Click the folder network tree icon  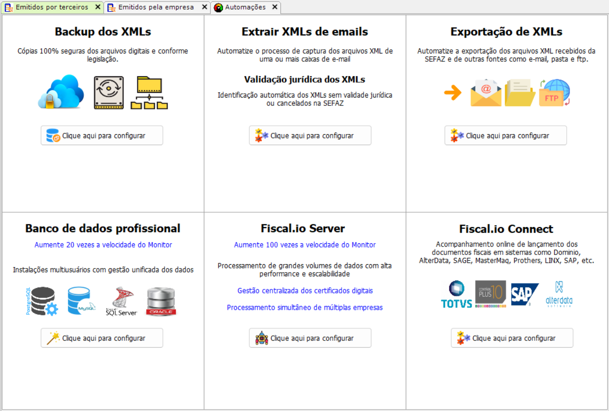(x=149, y=93)
